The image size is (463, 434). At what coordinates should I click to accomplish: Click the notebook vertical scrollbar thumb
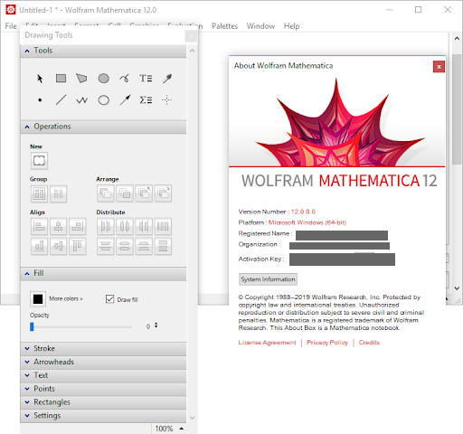click(457, 109)
